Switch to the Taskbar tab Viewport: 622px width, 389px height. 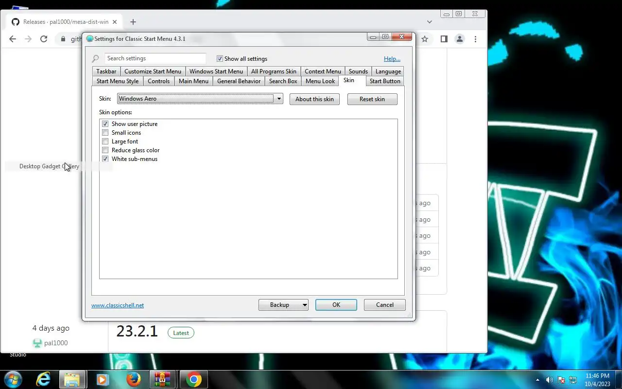106,71
